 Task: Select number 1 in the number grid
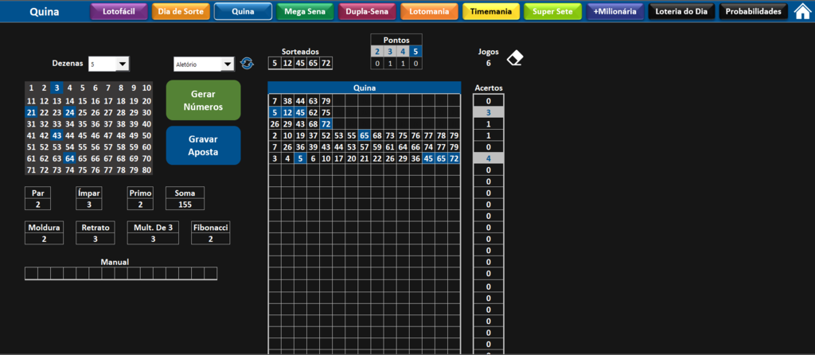pyautogui.click(x=31, y=88)
